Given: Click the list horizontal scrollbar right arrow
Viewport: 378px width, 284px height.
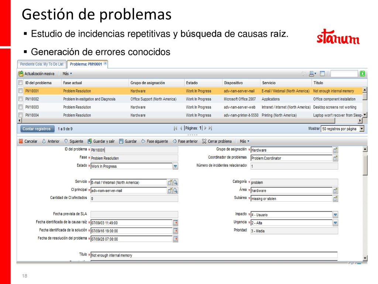Looking at the screenshot, I should (360, 120).
